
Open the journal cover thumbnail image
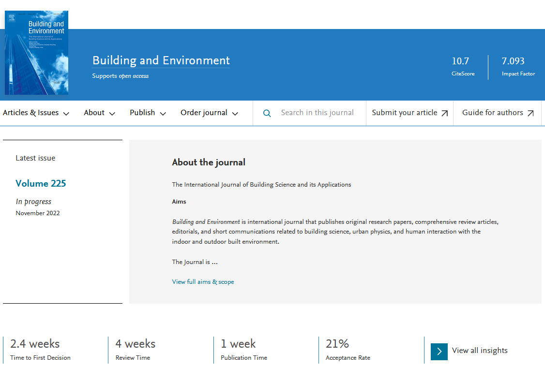[36, 52]
